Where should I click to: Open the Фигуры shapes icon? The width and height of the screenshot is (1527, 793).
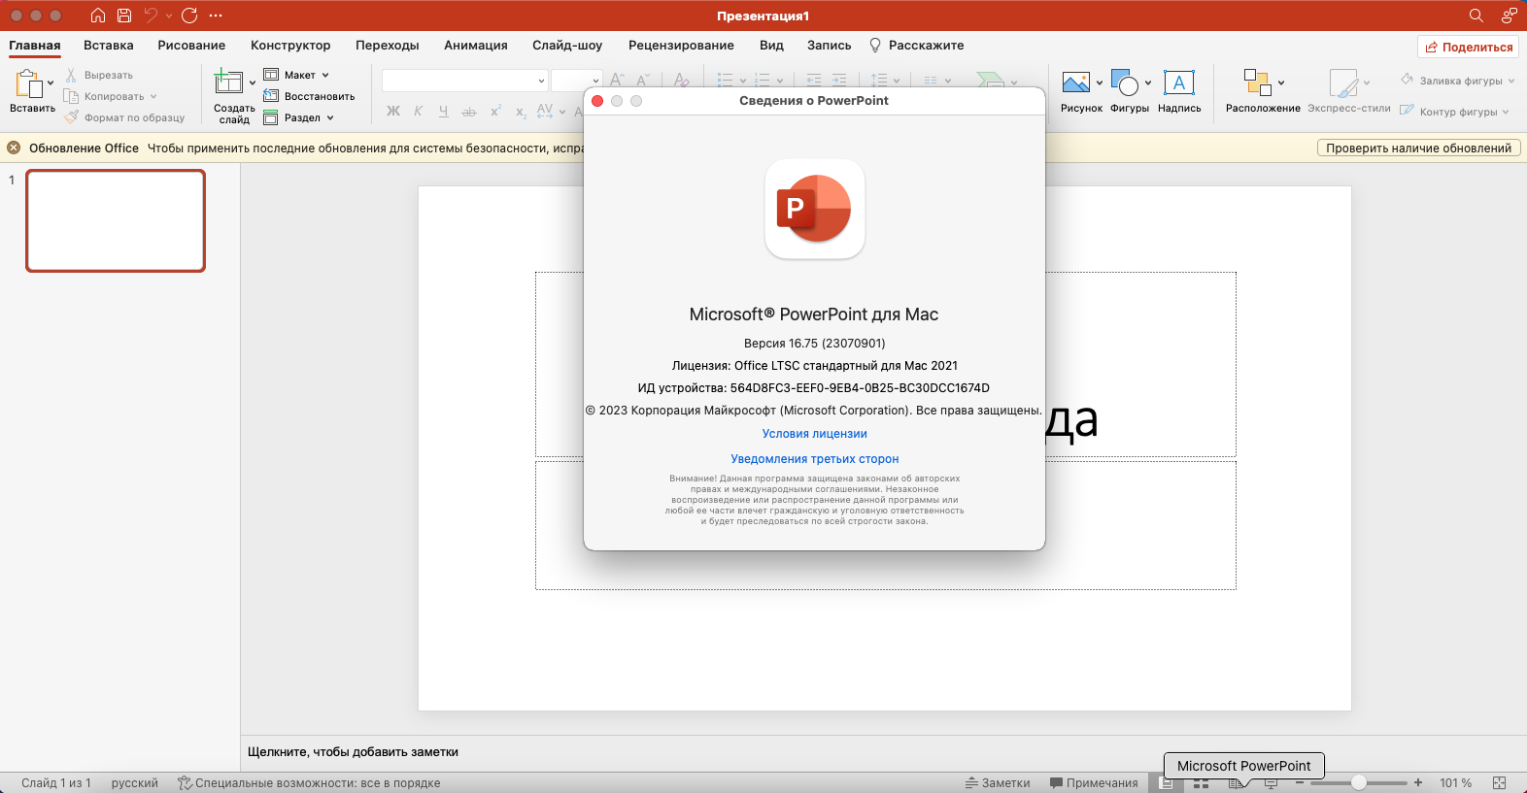coord(1125,83)
